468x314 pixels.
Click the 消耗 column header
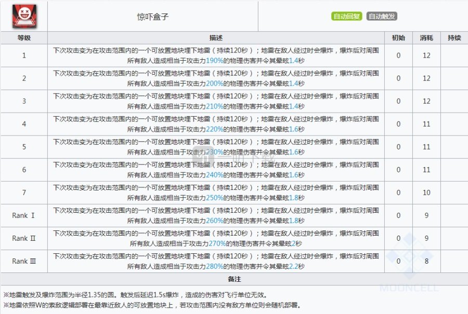[426, 38]
